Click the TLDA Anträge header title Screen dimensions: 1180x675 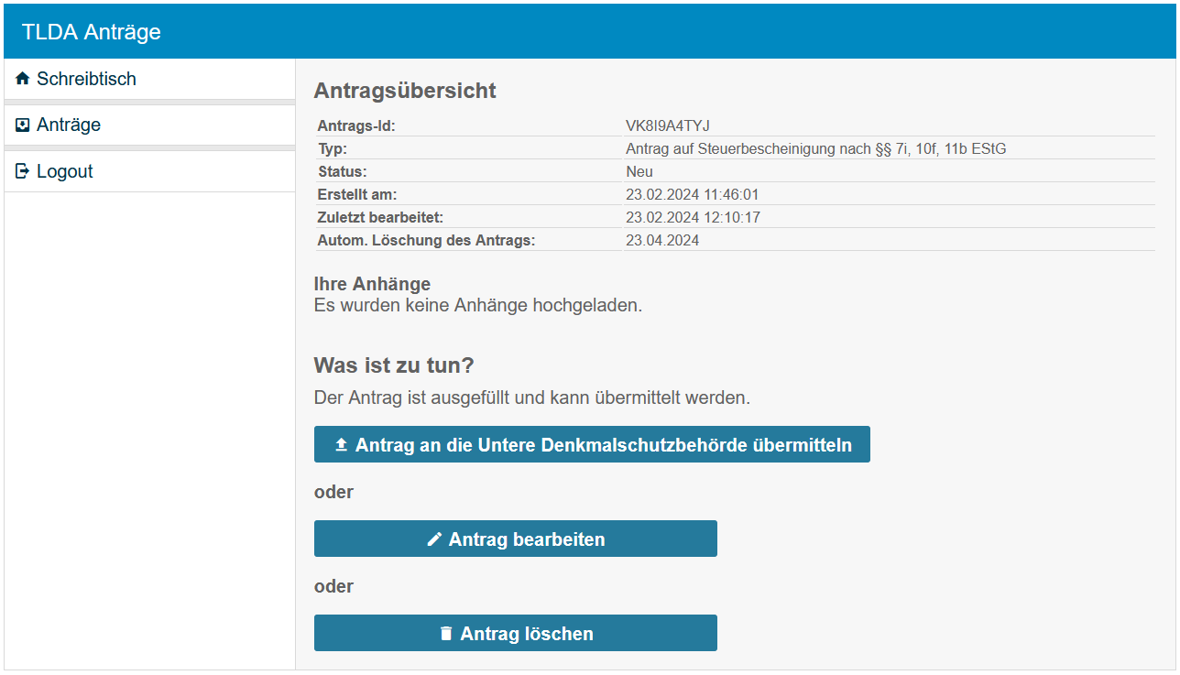pyautogui.click(x=92, y=32)
